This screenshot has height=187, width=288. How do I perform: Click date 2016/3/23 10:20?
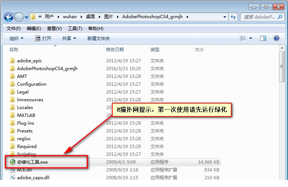[x=123, y=68]
